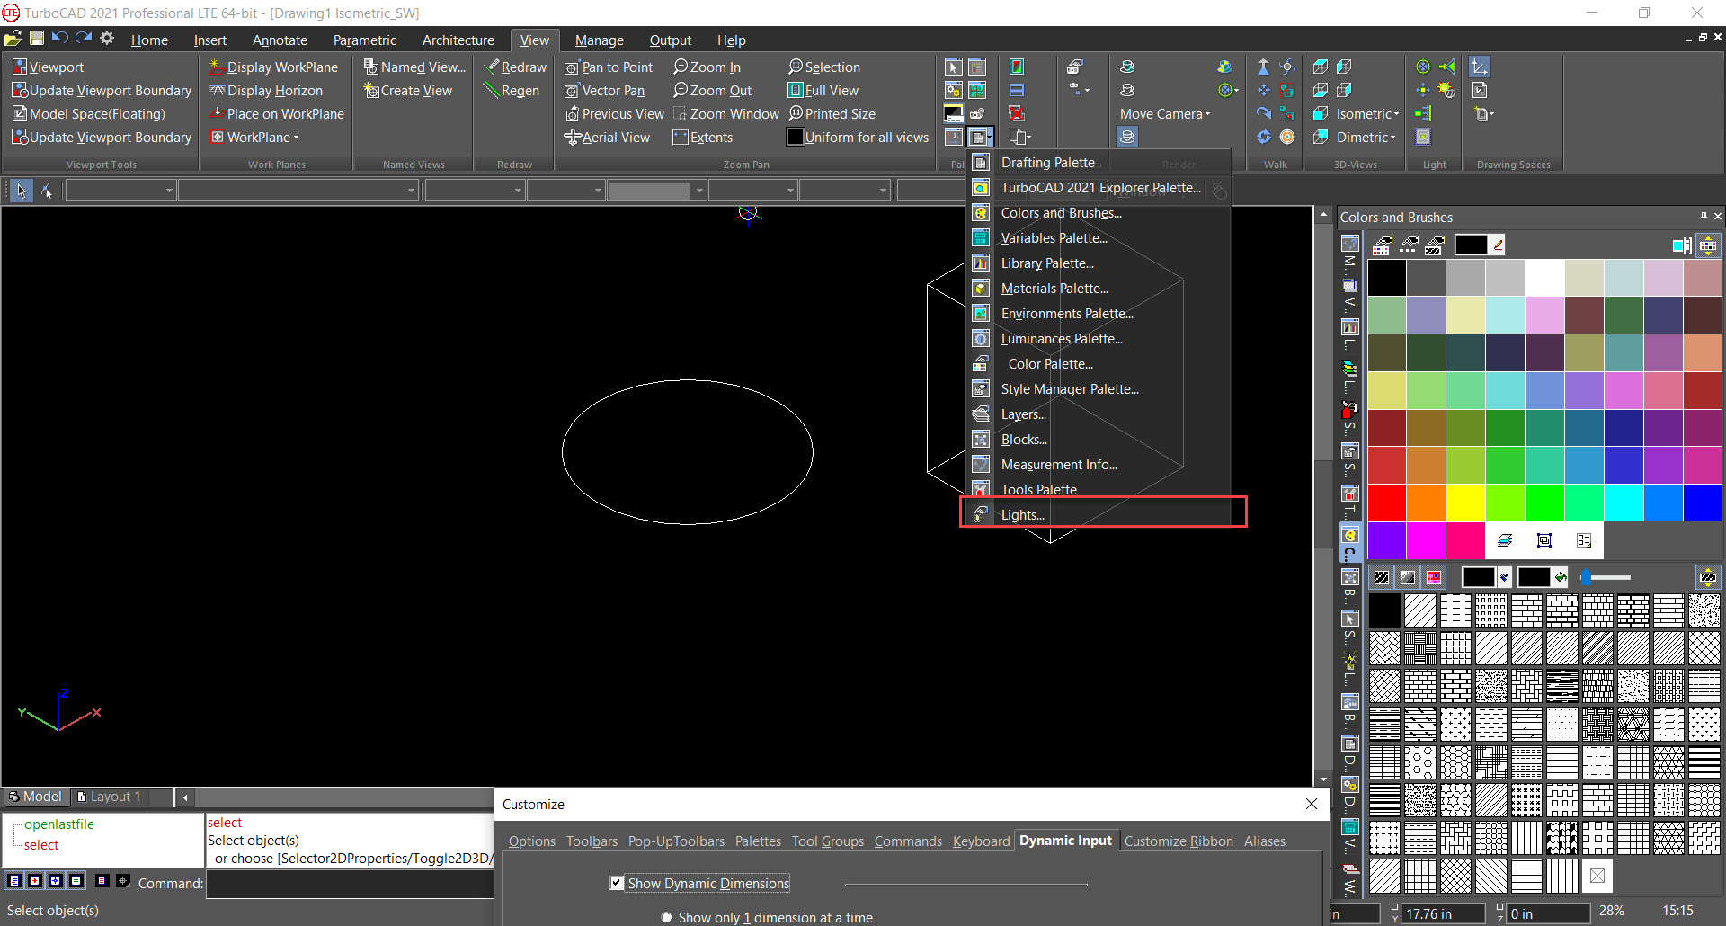Viewport: 1726px width, 926px height.
Task: Click the Walk rotate circular-arrows icon
Action: 1263,137
